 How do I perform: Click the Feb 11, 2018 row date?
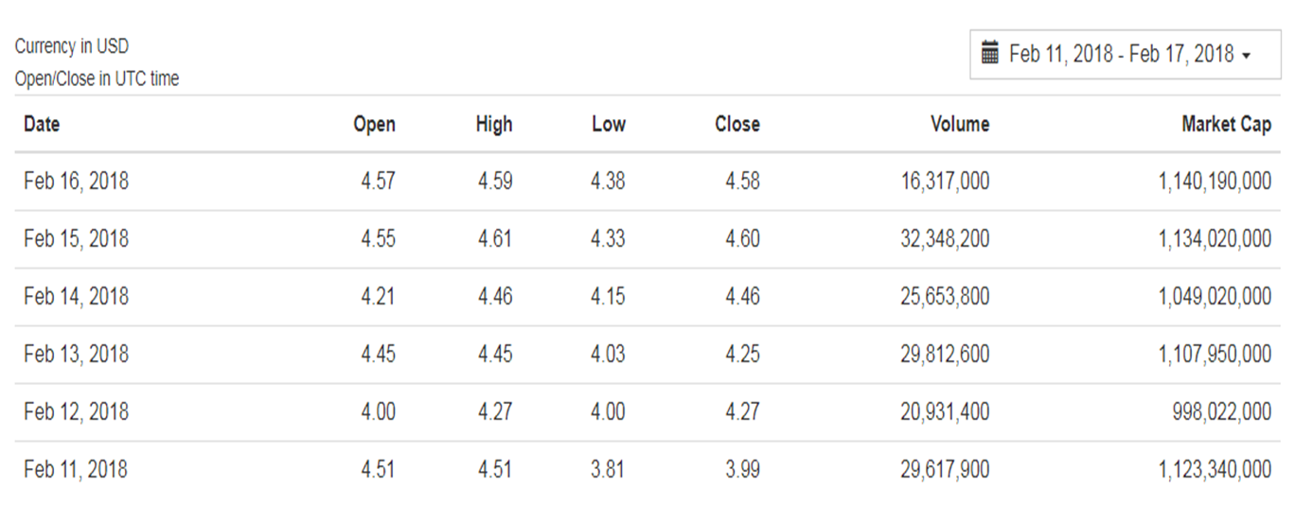click(x=76, y=470)
